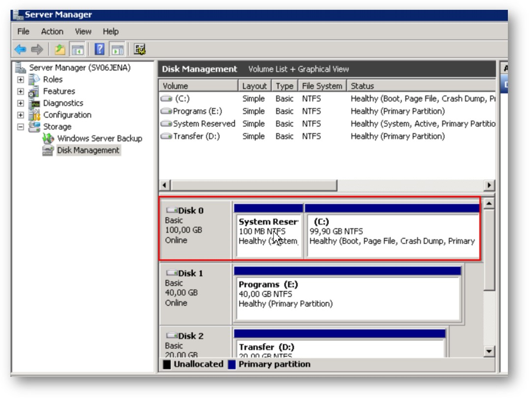Click the Disk Management tree icon
Screen dimensions: 529x398
coord(48,150)
